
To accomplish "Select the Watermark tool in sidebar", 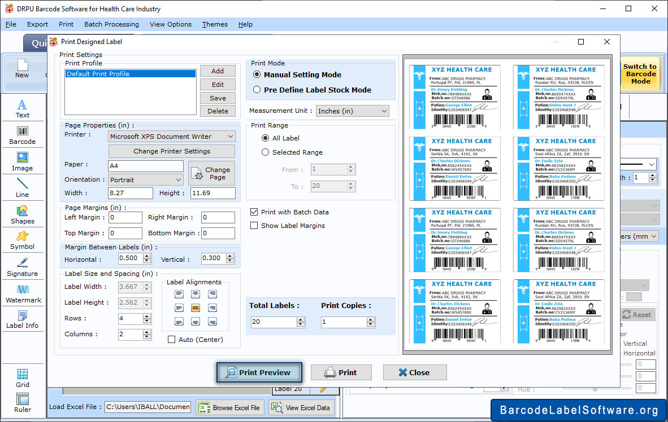I will tap(23, 293).
